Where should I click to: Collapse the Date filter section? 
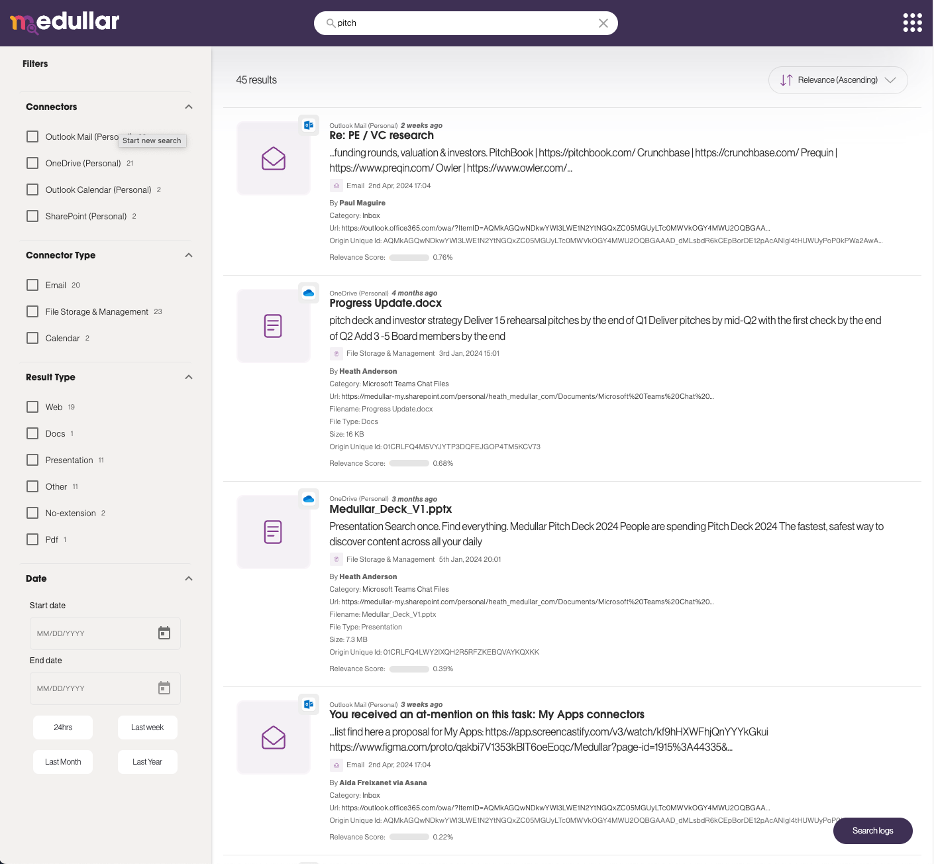tap(189, 578)
